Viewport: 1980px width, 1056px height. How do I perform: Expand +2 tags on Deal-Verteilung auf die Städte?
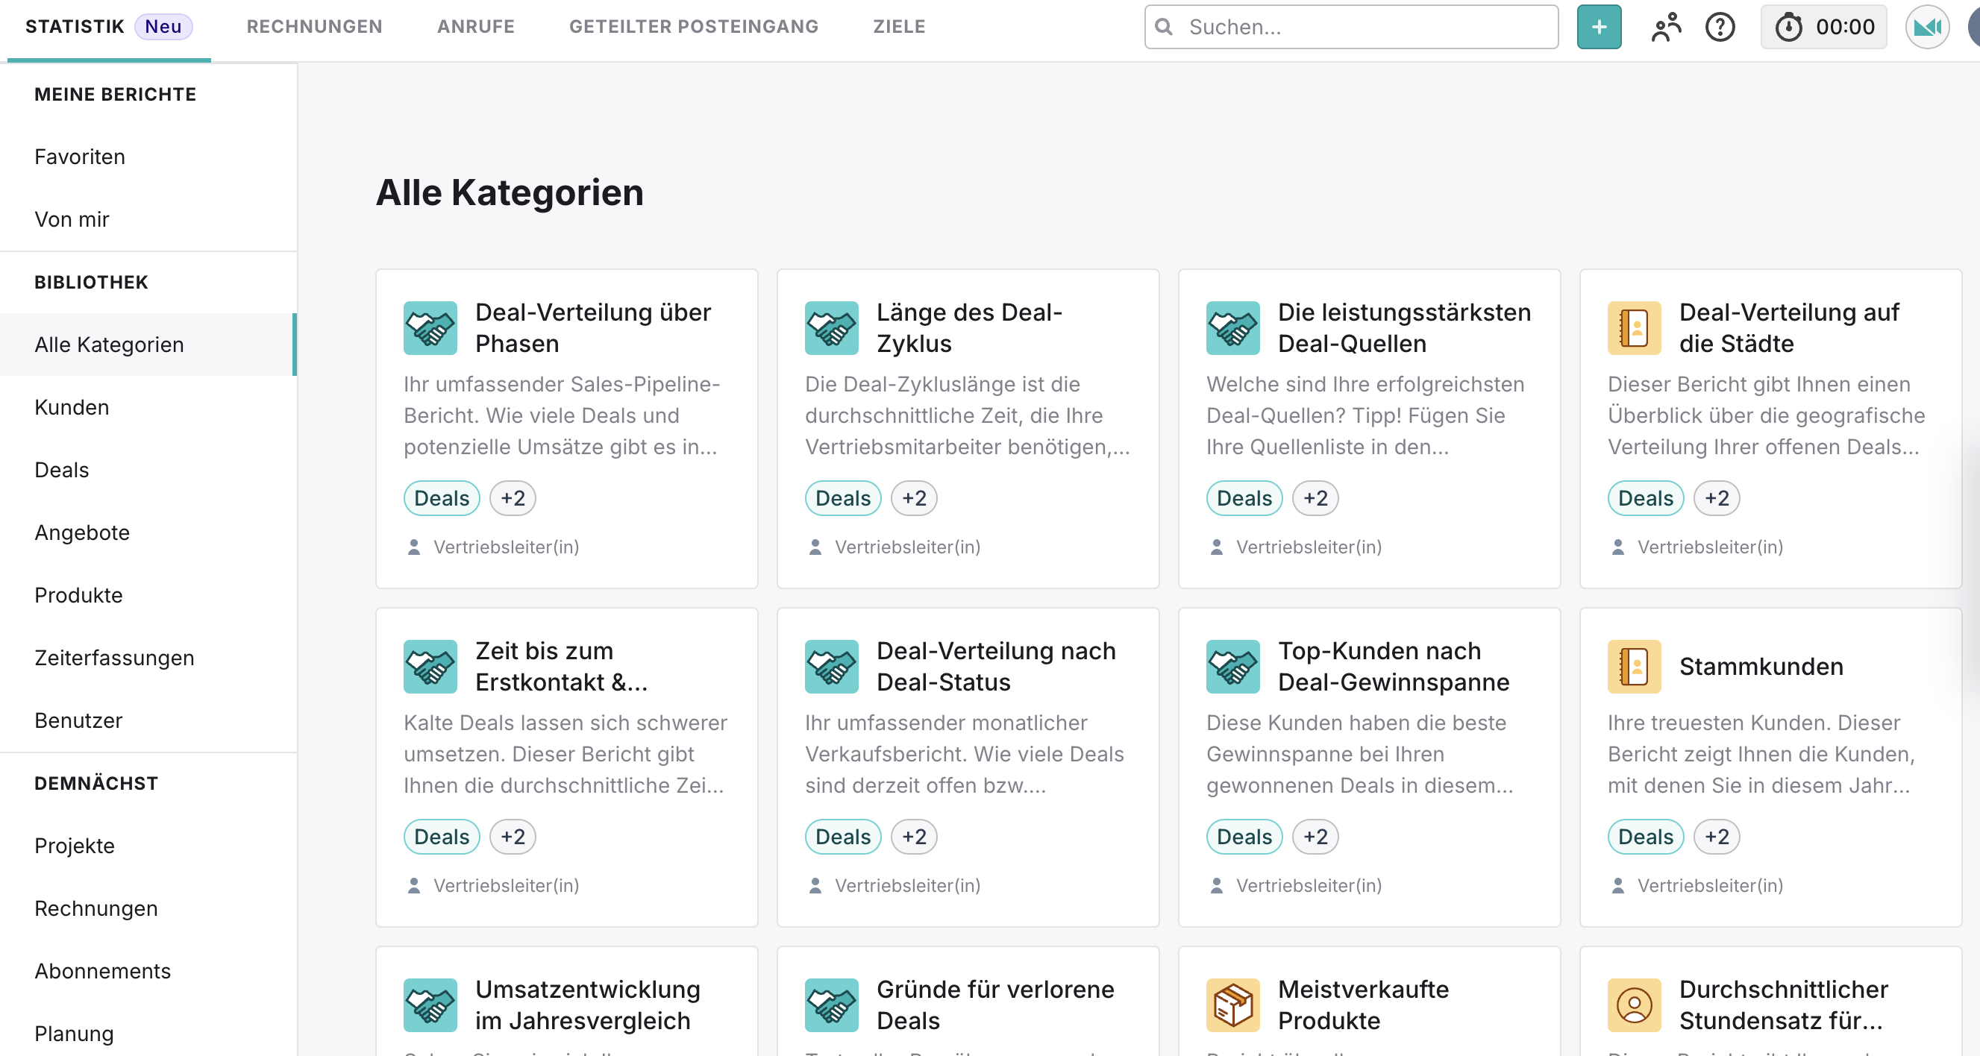click(x=1717, y=498)
